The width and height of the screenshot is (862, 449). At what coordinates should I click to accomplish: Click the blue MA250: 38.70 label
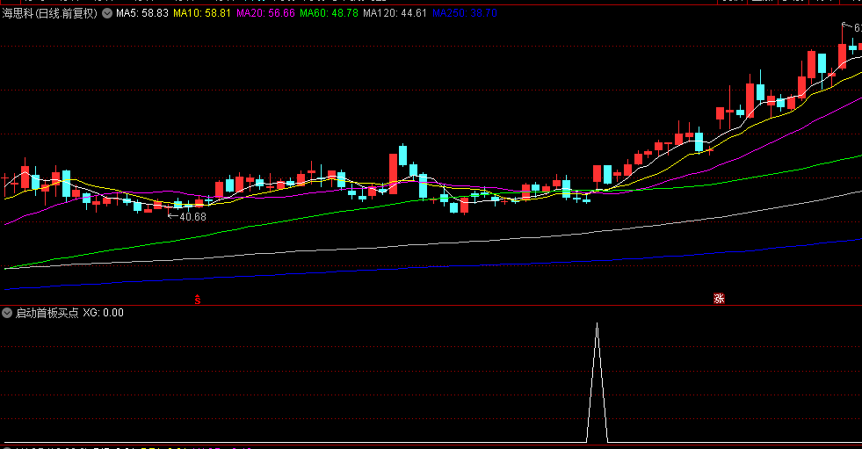[x=465, y=13]
